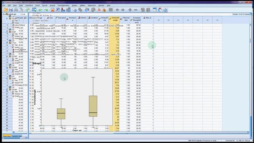Select the Arthritis column header

point(82,20)
